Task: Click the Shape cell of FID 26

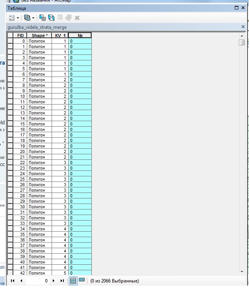Action: point(39,185)
